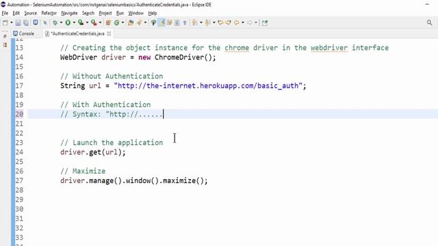Toggle Block Selection mode icon

click(177, 23)
